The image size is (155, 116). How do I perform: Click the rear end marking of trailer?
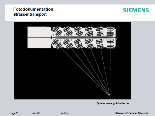pyautogui.click(x=117, y=37)
